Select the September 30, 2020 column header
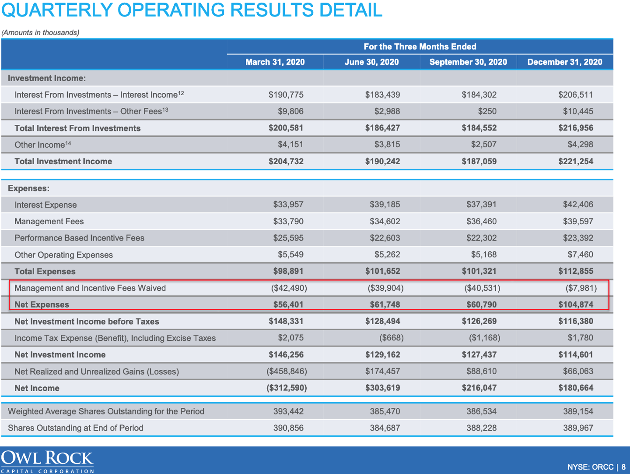Image resolution: width=630 pixels, height=474 pixels. [x=468, y=62]
